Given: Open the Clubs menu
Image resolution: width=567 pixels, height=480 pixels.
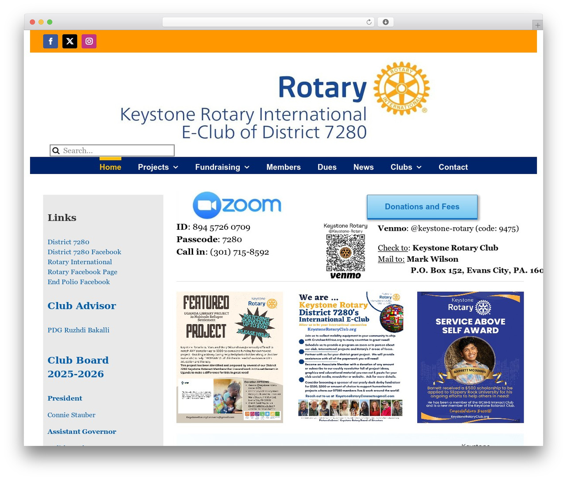Looking at the screenshot, I should coord(401,167).
